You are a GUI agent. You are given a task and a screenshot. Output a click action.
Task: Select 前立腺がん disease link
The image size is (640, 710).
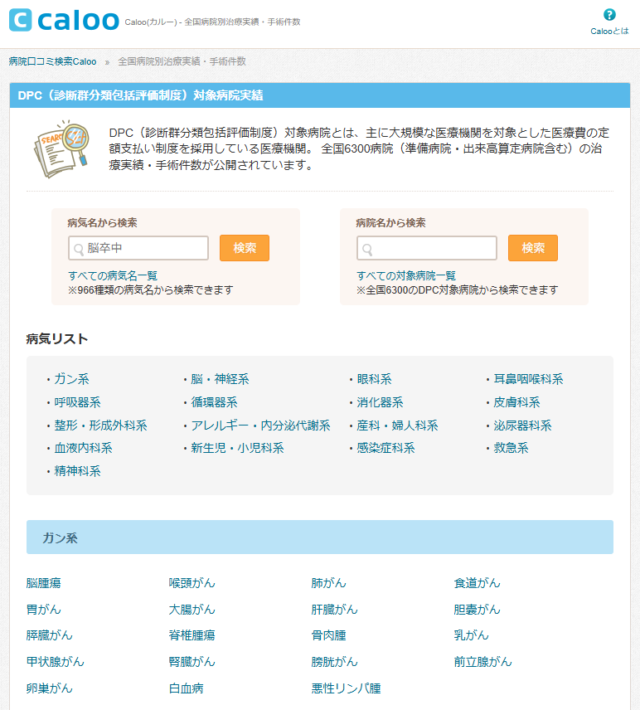click(483, 662)
